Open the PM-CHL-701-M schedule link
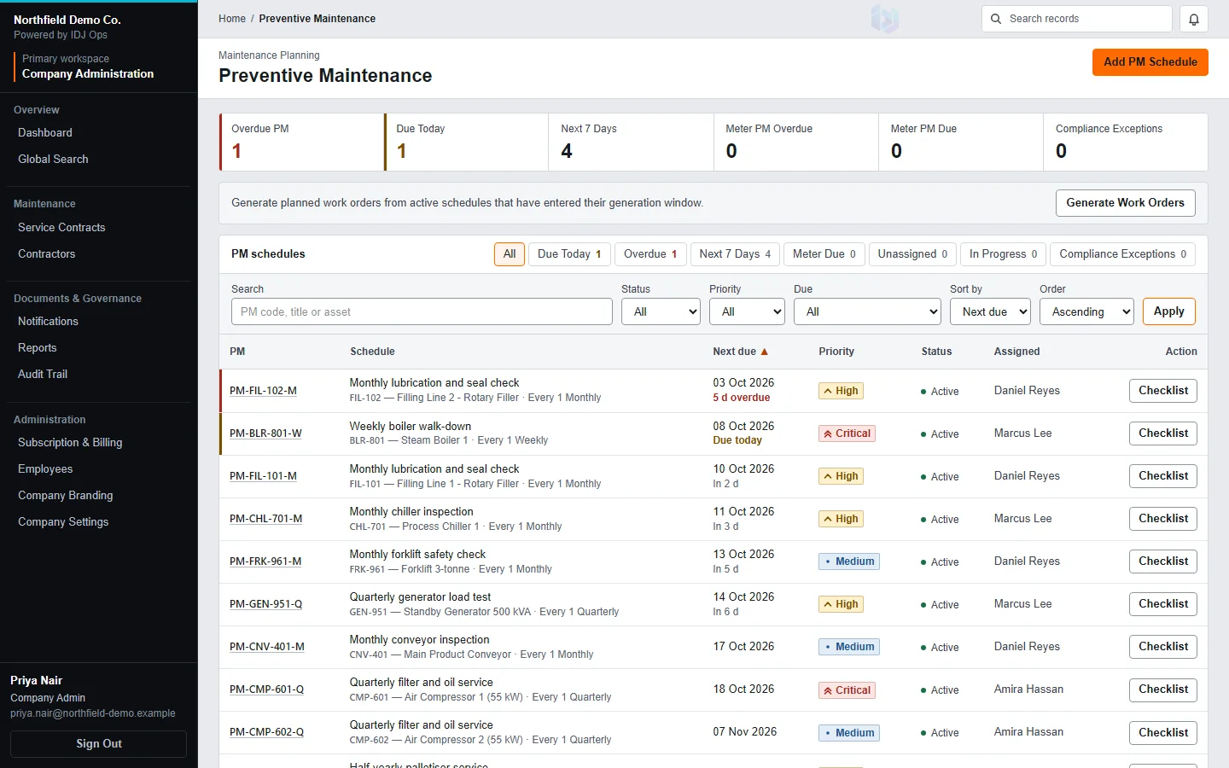The width and height of the screenshot is (1229, 768). point(266,519)
